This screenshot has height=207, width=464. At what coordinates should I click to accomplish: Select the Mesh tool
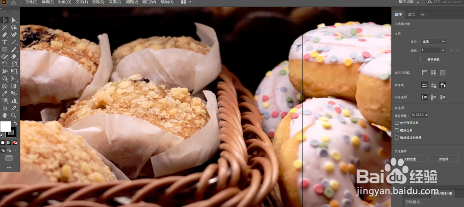click(x=5, y=86)
